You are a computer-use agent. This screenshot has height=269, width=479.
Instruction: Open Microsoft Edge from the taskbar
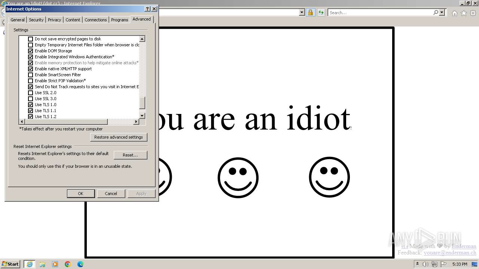click(x=80, y=264)
